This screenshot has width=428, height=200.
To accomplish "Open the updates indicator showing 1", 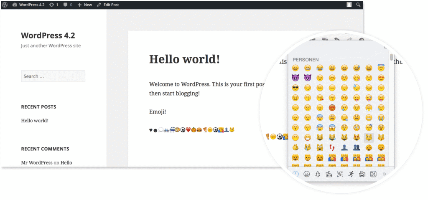I will tap(53, 5).
